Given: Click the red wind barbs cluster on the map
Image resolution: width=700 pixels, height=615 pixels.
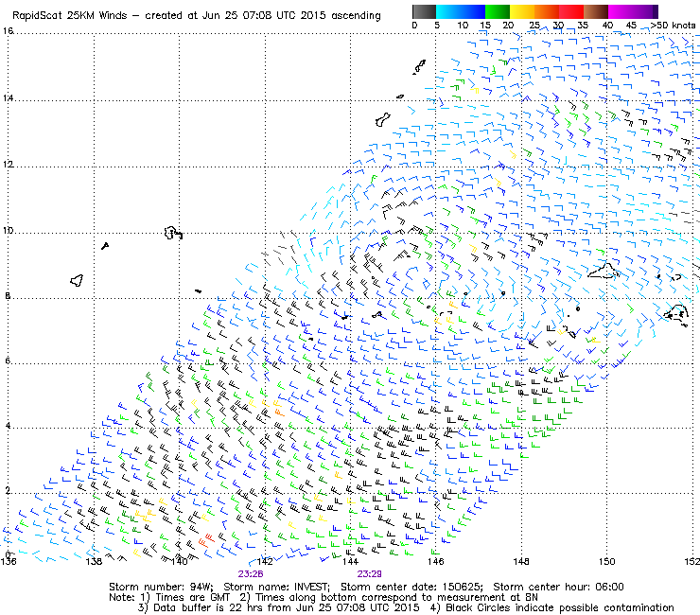Looking at the screenshot, I should point(206,539).
